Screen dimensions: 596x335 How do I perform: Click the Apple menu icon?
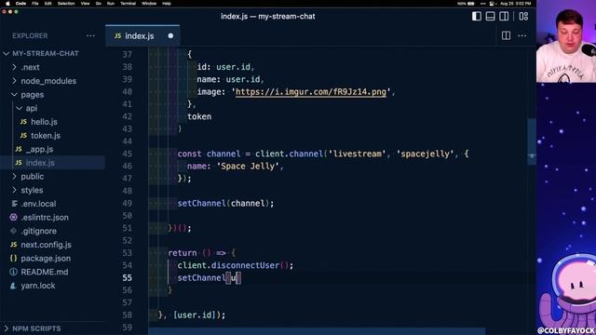(x=7, y=4)
